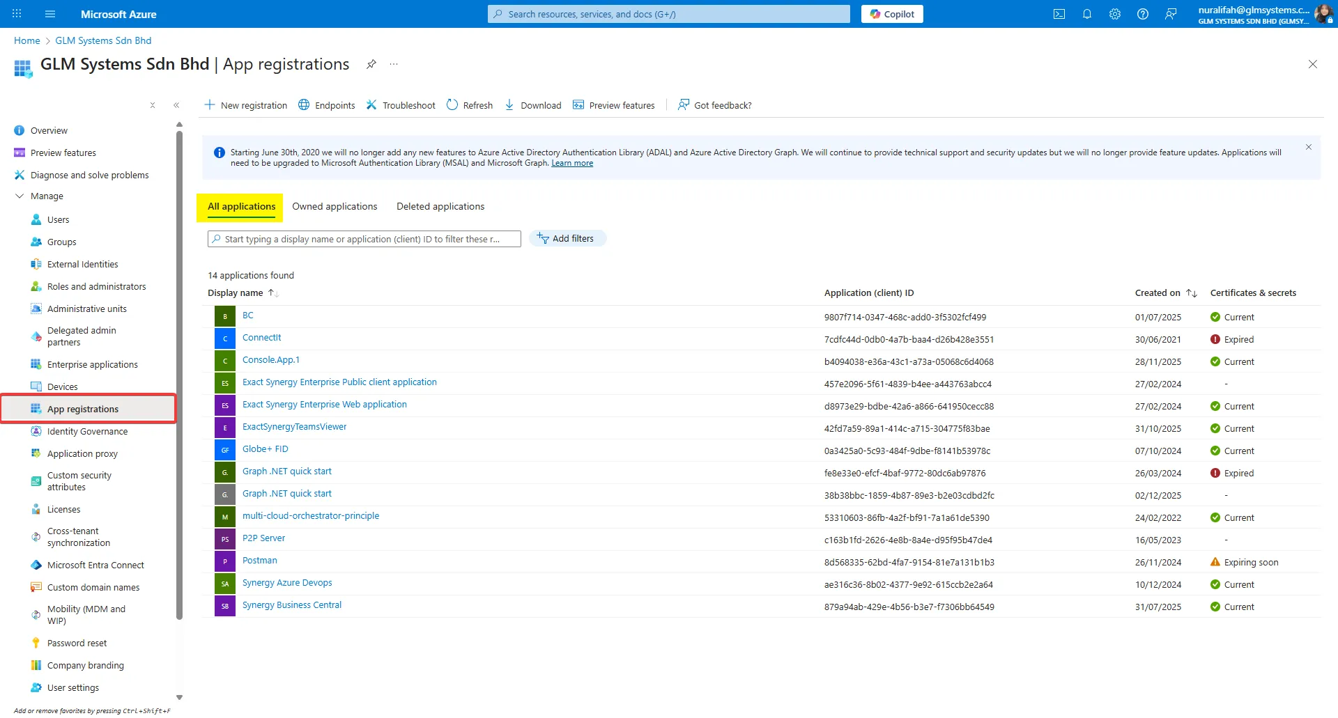
Task: Open the Cloud Shell icon
Action: (x=1059, y=14)
